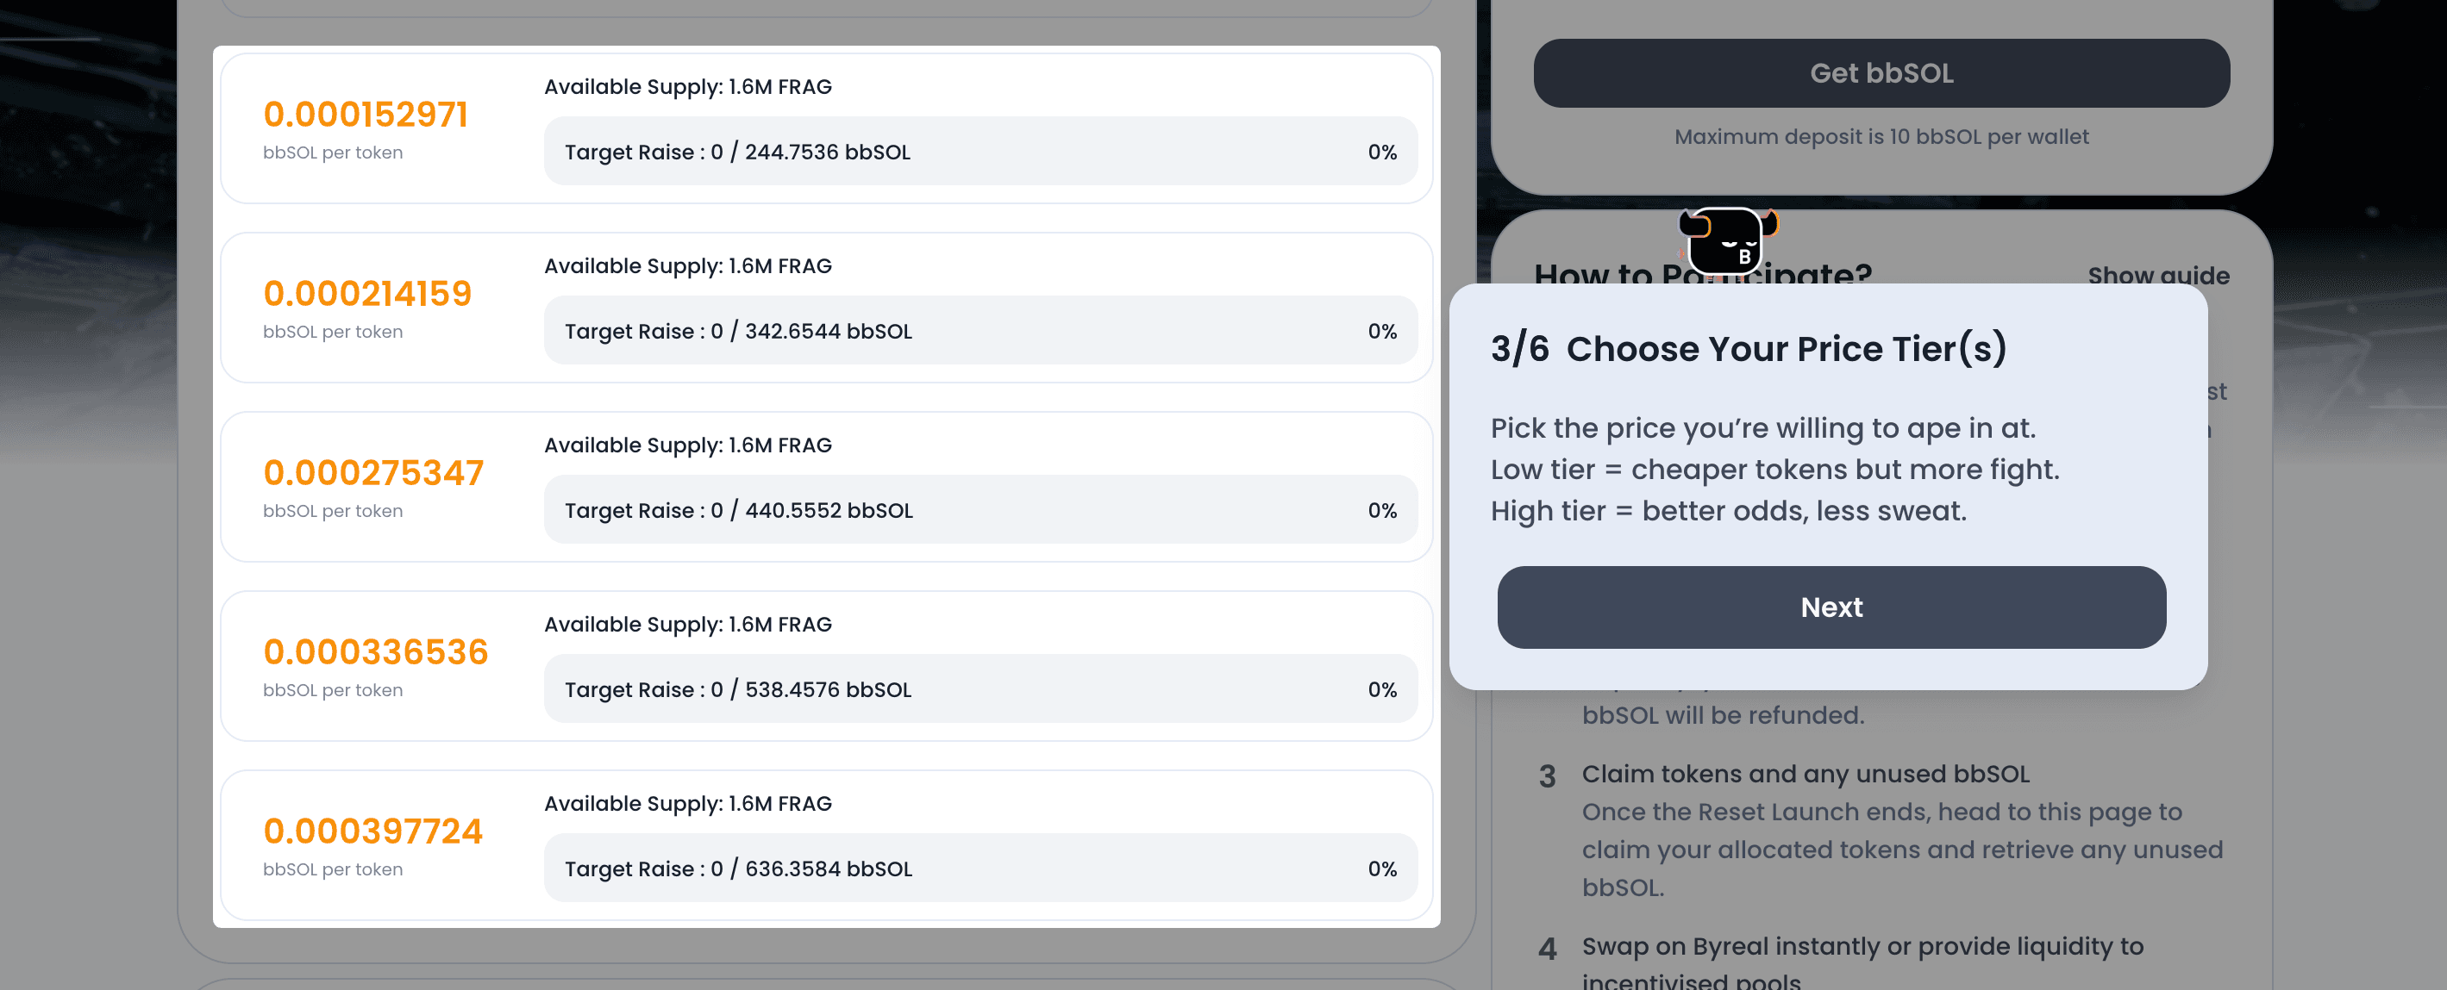2447x990 pixels.
Task: Click the 636.3584 bbSOL target raise bar
Action: pyautogui.click(x=980, y=869)
